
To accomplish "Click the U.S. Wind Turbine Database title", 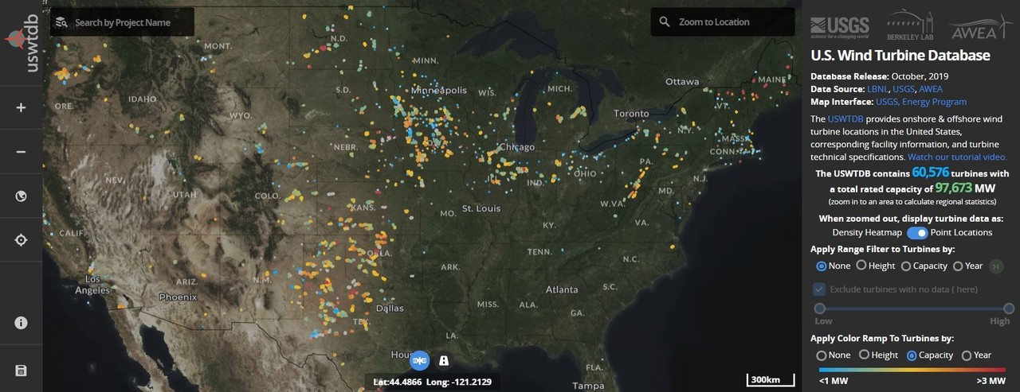I will point(900,56).
